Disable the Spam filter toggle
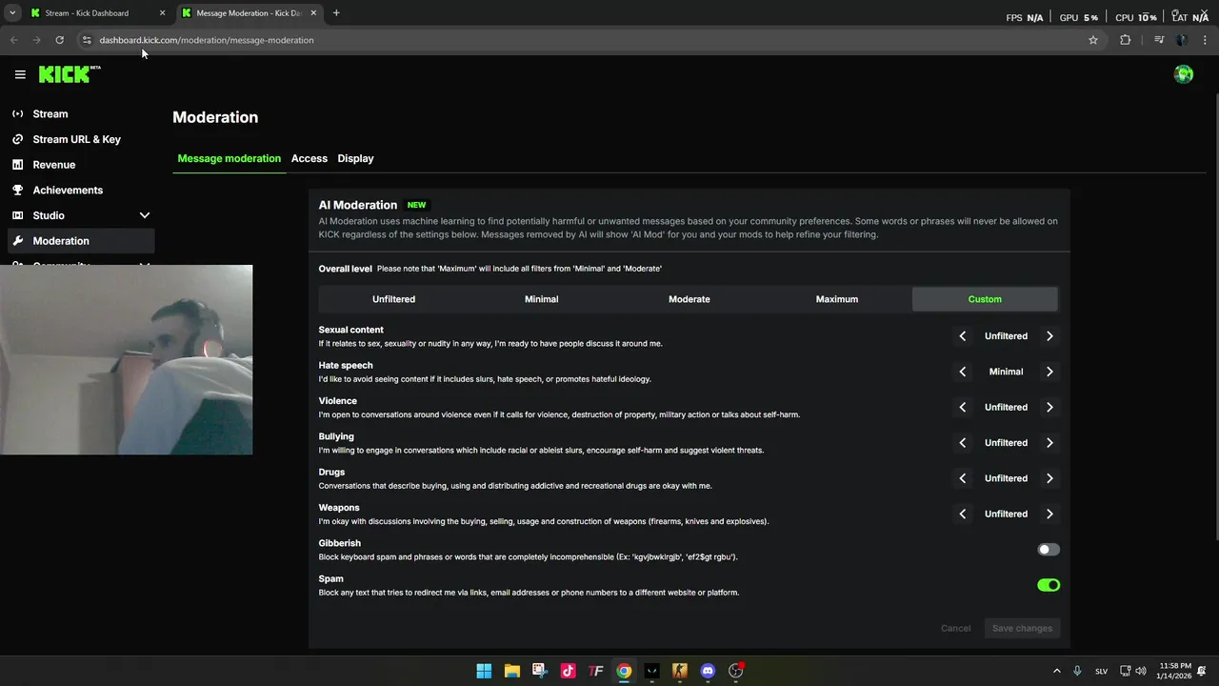The width and height of the screenshot is (1219, 686). click(x=1049, y=585)
